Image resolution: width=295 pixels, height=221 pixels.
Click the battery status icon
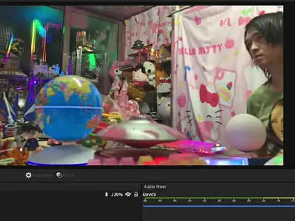[106, 195]
